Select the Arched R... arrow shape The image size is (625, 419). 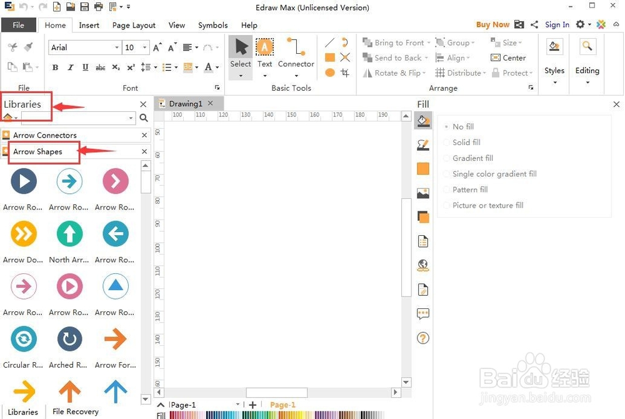coord(69,339)
